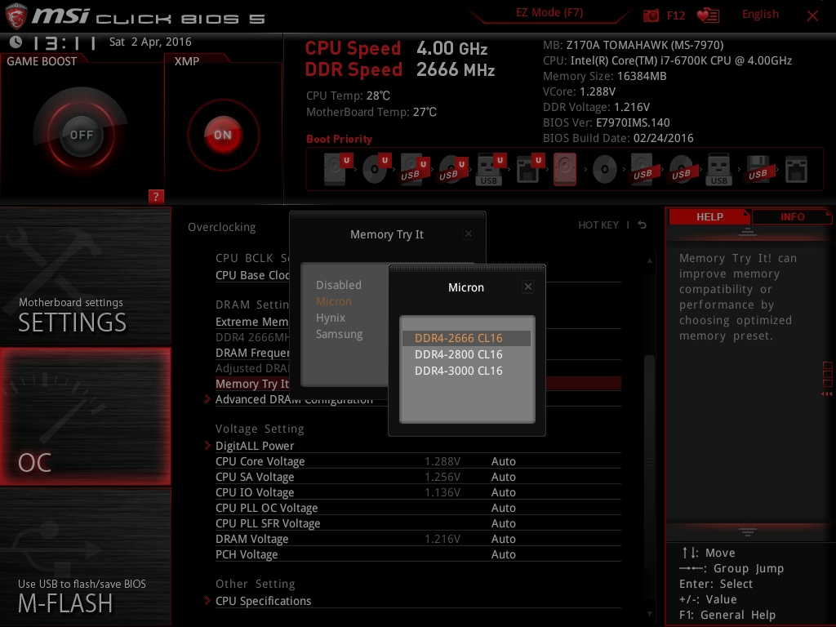Viewport: 836px width, 627px height.
Task: Select the Memory Try It row
Action: coord(252,384)
